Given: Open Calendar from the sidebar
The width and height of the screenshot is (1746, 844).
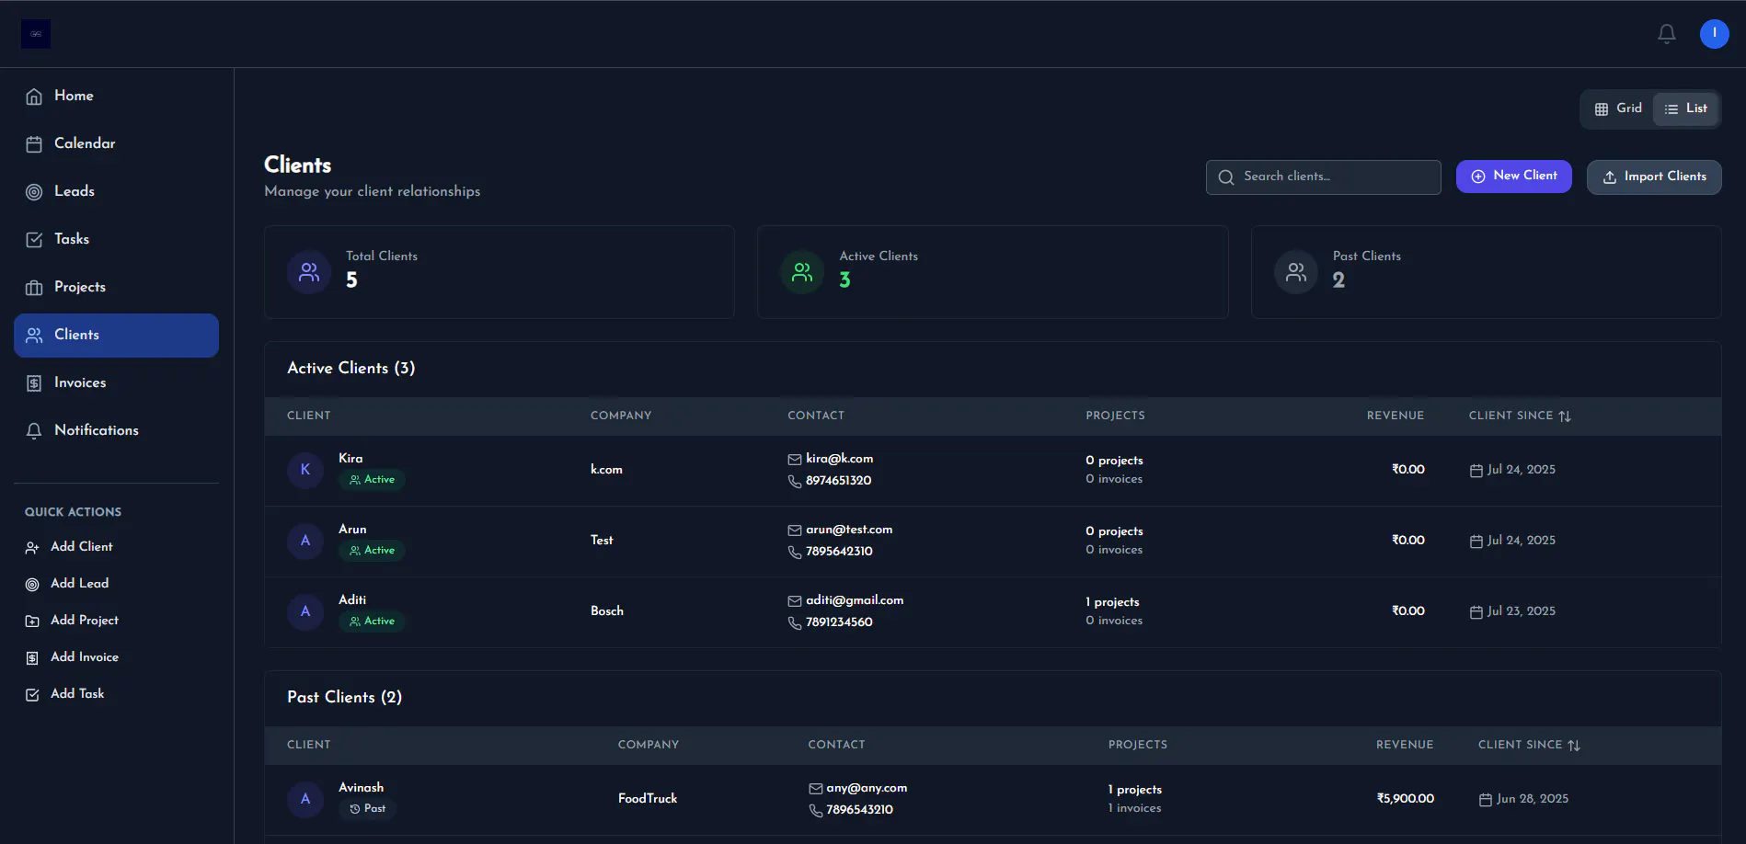Looking at the screenshot, I should point(116,143).
